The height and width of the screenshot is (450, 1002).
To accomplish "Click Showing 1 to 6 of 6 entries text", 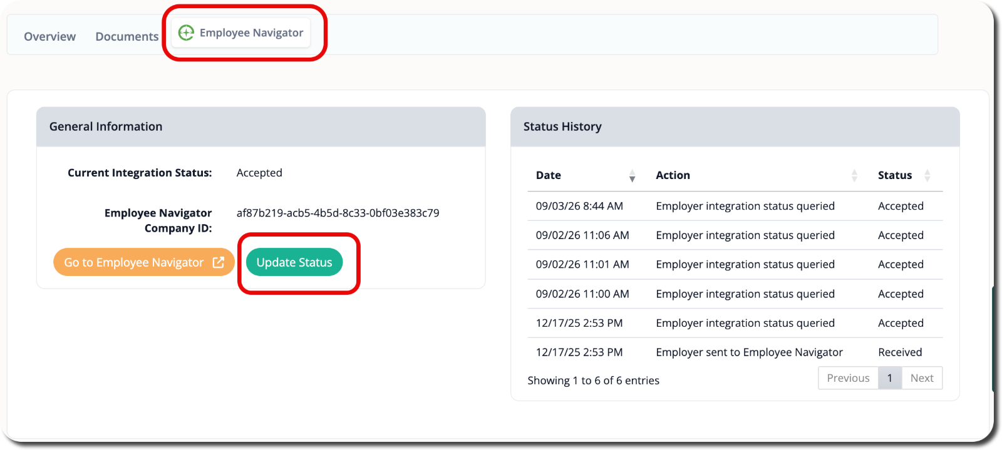I will tap(593, 381).
